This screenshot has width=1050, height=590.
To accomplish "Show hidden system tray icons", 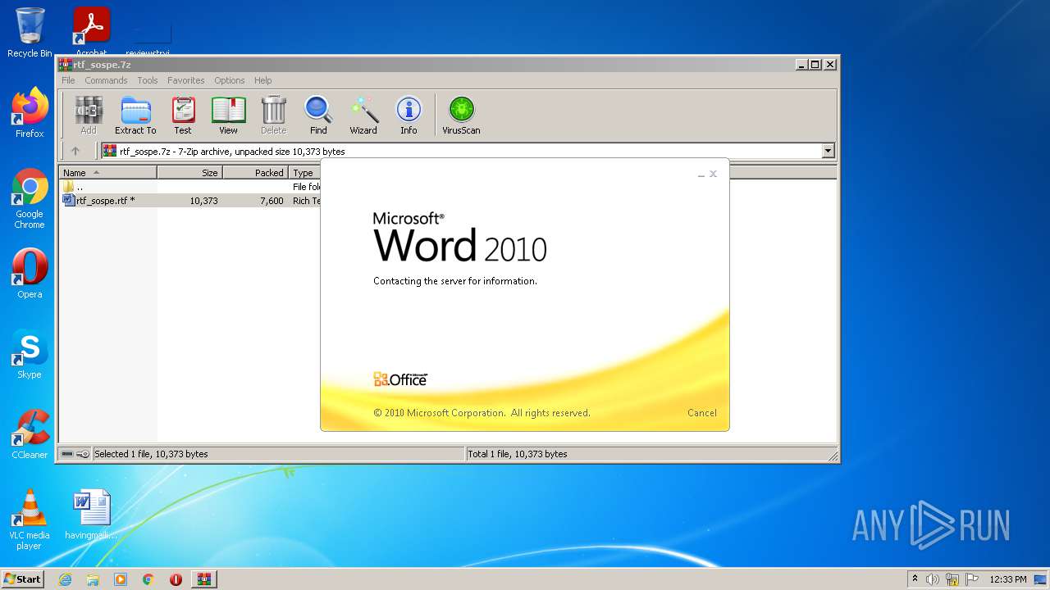I will click(x=915, y=579).
